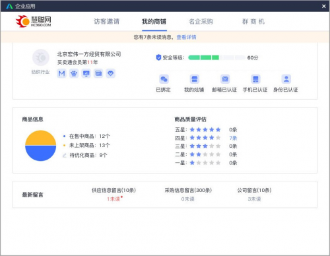The image size is (330, 256).
Task: Click the 商品信息 pie chart
Action: click(x=41, y=146)
